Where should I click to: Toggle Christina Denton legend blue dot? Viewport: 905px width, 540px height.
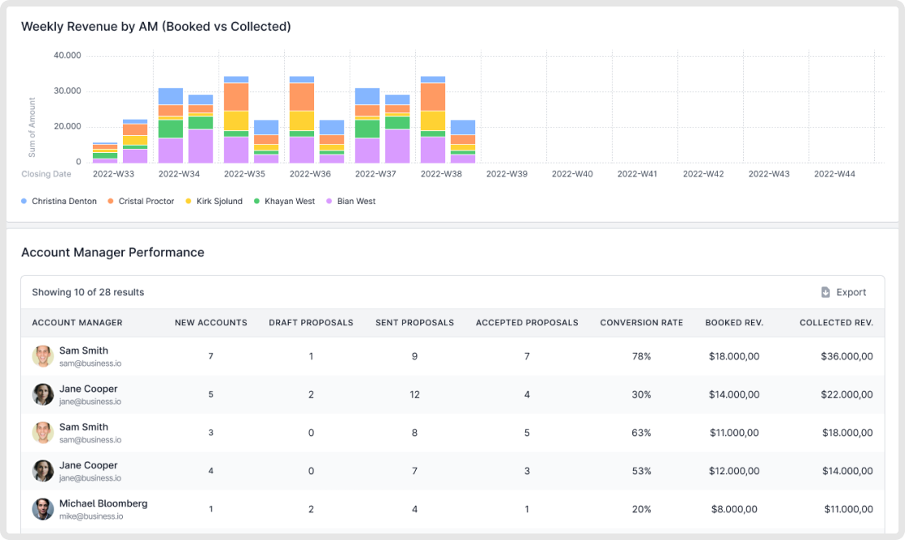[x=24, y=202]
